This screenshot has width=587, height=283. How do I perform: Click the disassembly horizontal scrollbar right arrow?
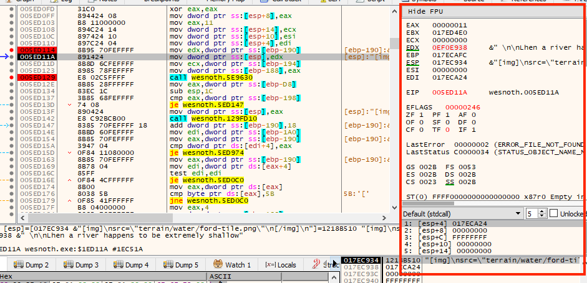pos(384,217)
